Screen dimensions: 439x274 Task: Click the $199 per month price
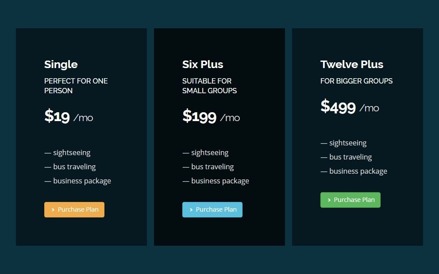tap(211, 117)
